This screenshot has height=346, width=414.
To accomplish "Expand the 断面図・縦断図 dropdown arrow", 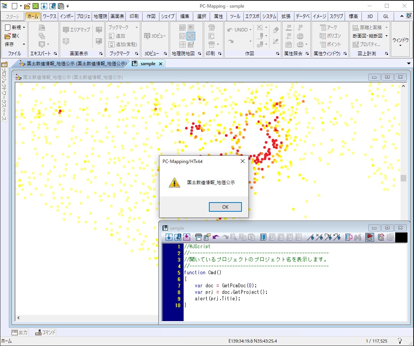I will coord(387,36).
